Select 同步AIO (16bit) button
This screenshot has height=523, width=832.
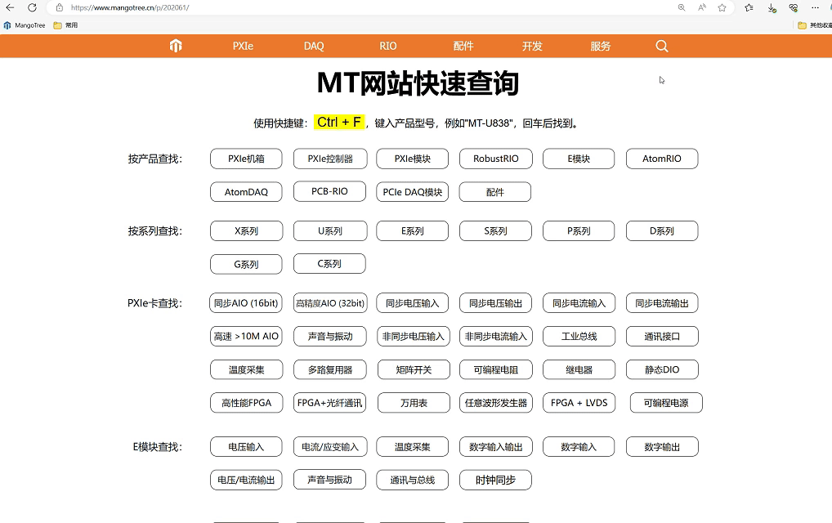tap(246, 303)
